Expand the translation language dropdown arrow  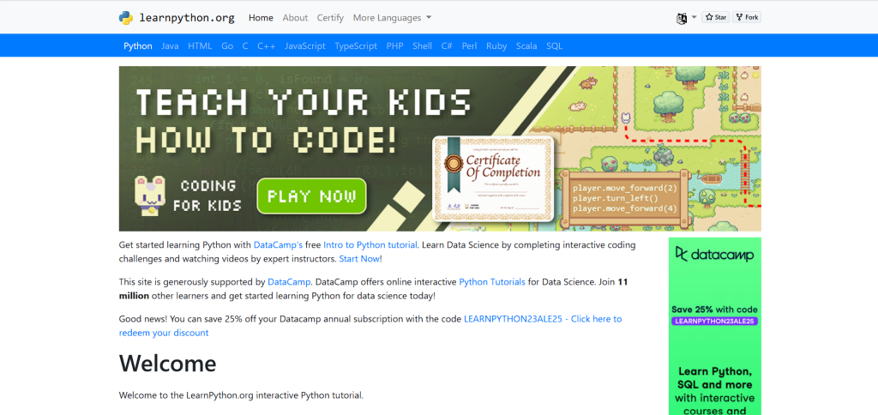(695, 17)
